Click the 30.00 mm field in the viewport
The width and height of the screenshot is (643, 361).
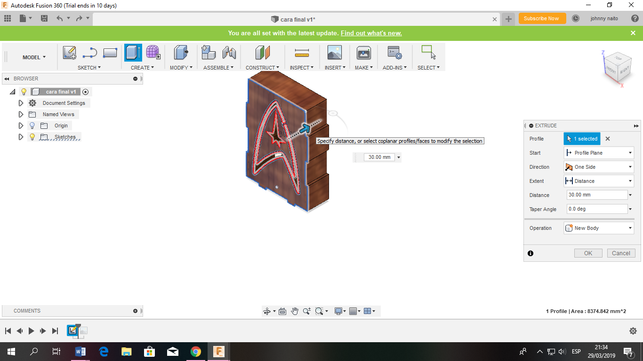coord(379,157)
